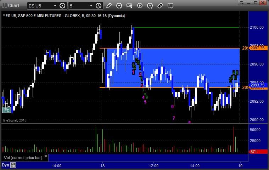Image resolution: width=269 pixels, height=170 pixels.
Task: Click the symbol link arrows icon
Action: (x=160, y=6)
